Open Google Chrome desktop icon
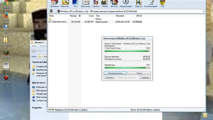Screen dimensions: 213x120 tap(6, 5)
